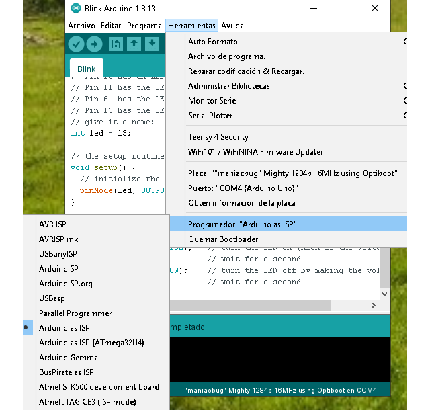Open Administrar Bibliotecas
430x410 pixels.
pyautogui.click(x=232, y=86)
